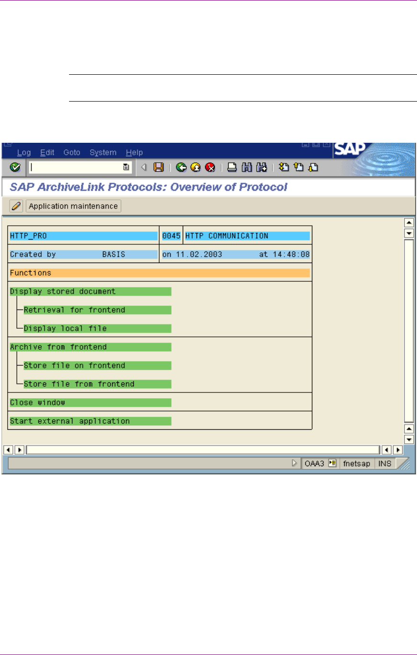Click the fnetsap server status field
The image size is (417, 655).
[x=356, y=464]
